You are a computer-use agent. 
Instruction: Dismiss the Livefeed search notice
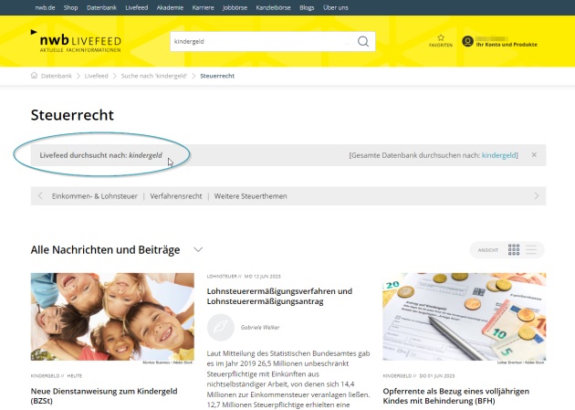coord(534,155)
